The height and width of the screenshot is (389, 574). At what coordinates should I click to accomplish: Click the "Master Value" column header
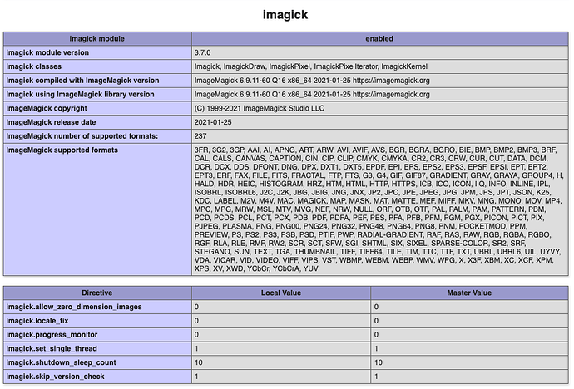(469, 293)
